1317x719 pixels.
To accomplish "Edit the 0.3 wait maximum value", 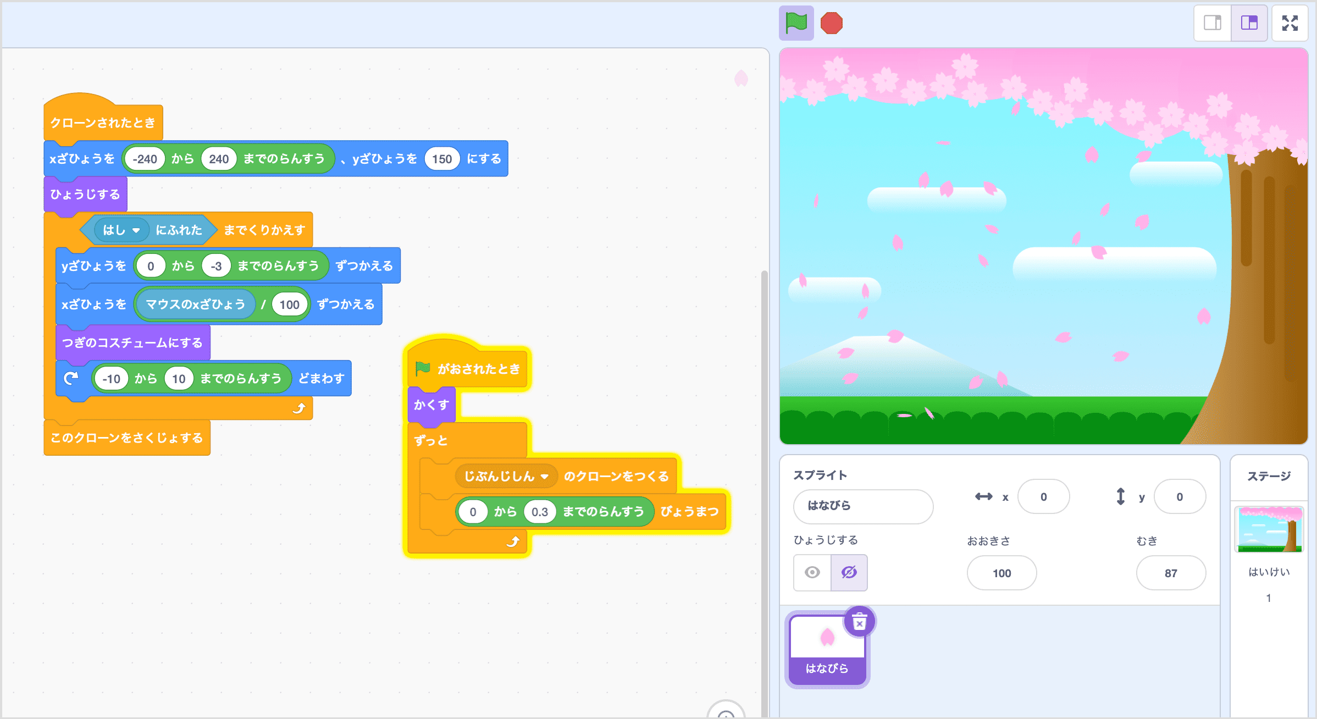I will click(540, 512).
